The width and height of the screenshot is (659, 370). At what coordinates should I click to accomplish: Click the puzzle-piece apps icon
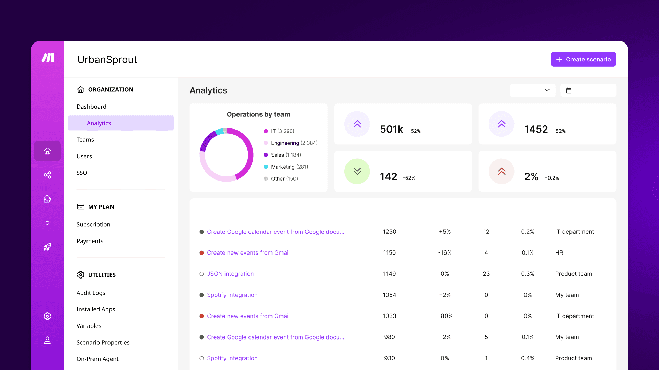tap(47, 199)
